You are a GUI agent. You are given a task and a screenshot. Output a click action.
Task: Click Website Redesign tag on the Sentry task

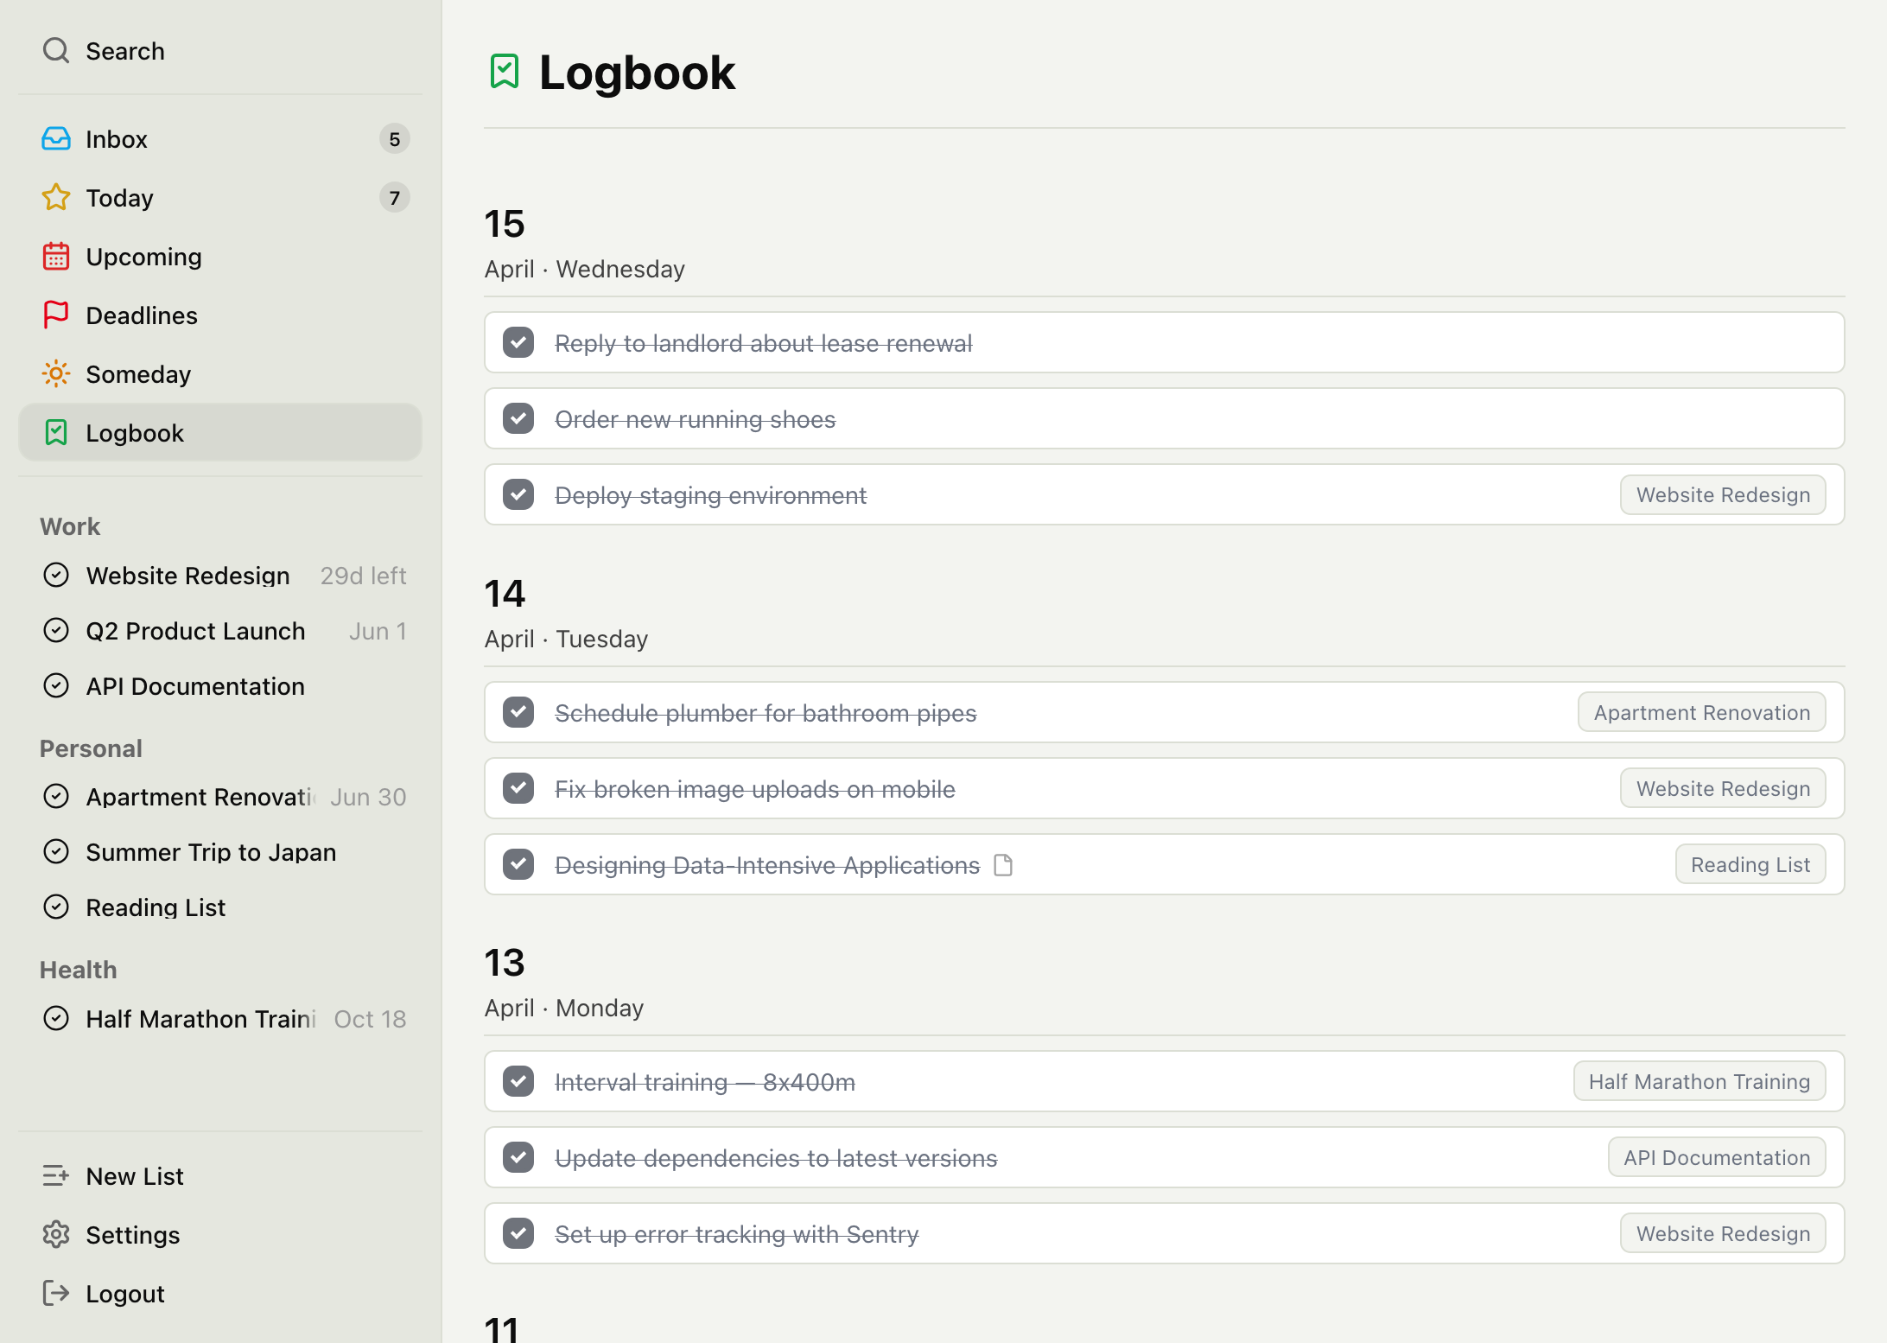(x=1723, y=1234)
